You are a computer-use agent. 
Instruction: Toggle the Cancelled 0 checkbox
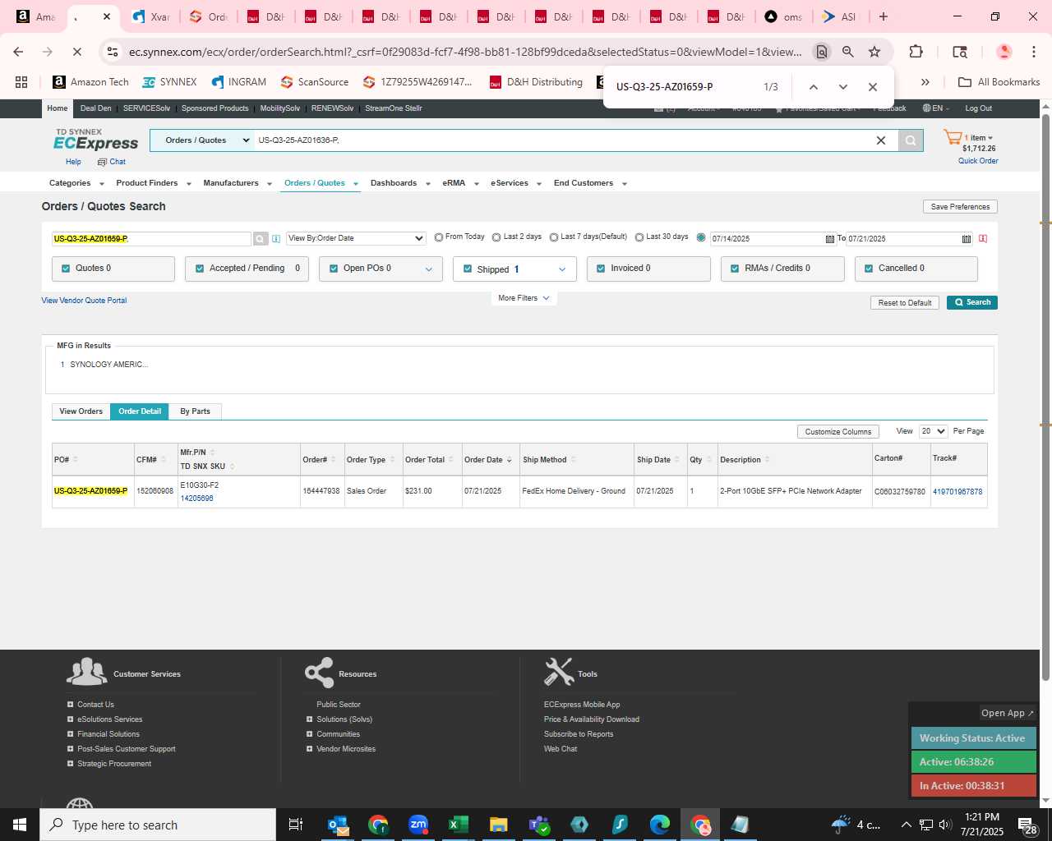pos(869,269)
